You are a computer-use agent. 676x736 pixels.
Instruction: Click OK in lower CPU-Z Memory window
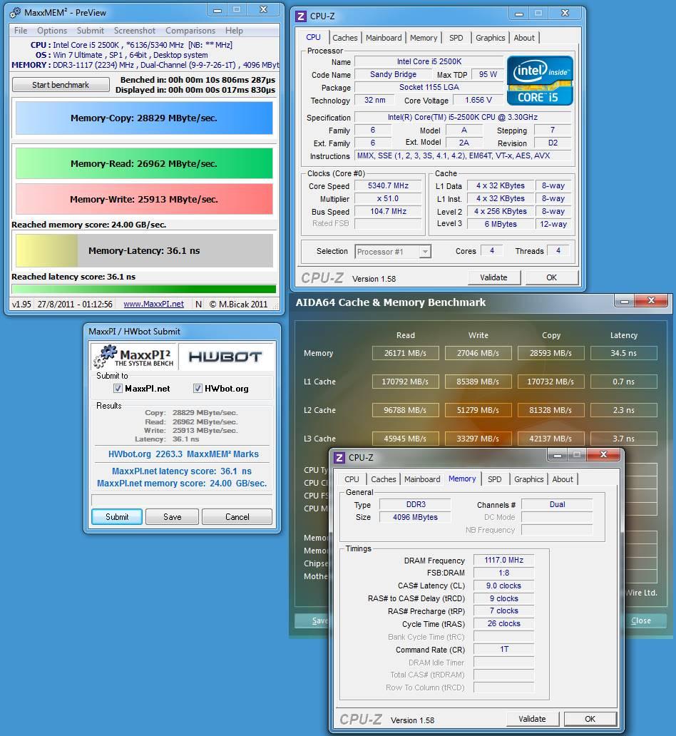pos(590,719)
